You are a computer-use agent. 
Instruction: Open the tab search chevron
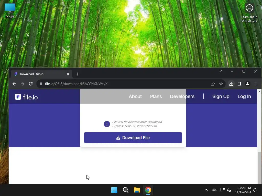pyautogui.click(x=220, y=71)
